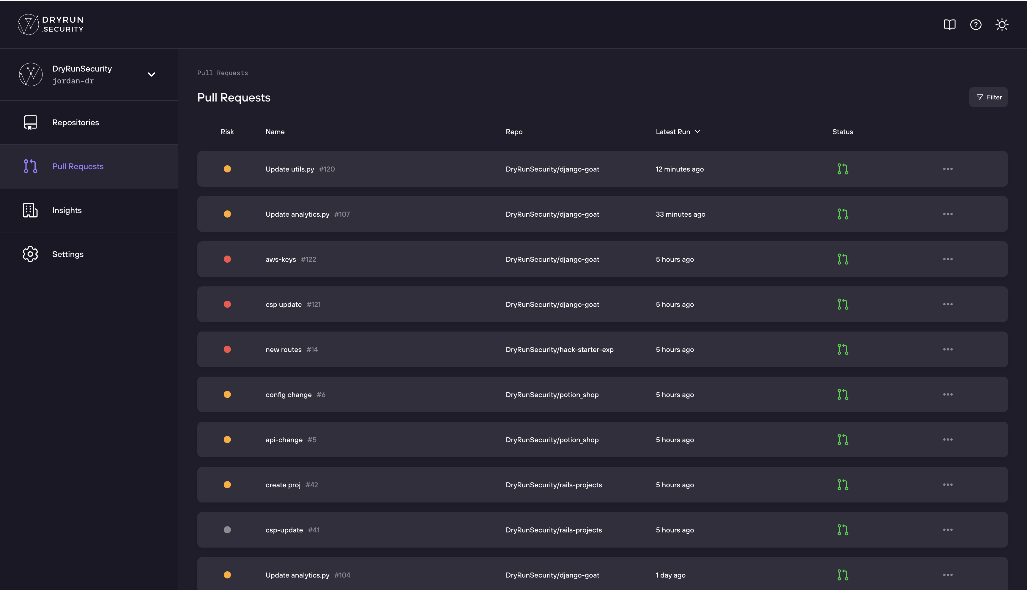
Task: Open pull request Update utils.py #120
Action: coord(300,169)
